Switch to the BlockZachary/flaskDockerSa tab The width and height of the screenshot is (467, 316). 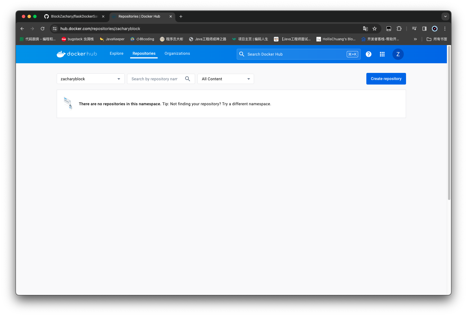[x=74, y=16]
